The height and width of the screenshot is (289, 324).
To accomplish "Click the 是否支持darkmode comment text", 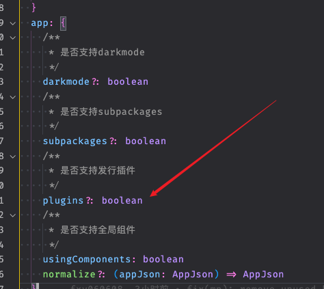I will coord(103,53).
